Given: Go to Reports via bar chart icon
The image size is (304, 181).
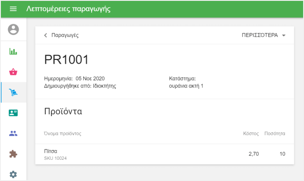Looking at the screenshot, I should [13, 52].
